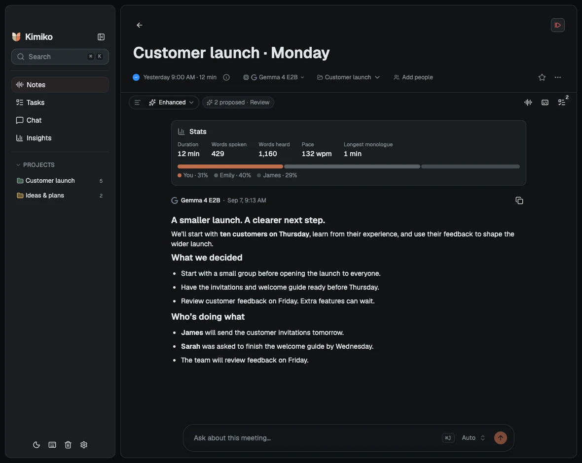The image size is (582, 463).
Task: Open the Customer launch folder dropdown
Action: pyautogui.click(x=348, y=77)
